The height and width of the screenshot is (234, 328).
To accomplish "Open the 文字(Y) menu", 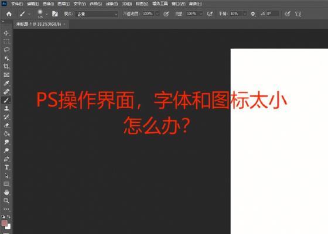I will pyautogui.click(x=80, y=4).
